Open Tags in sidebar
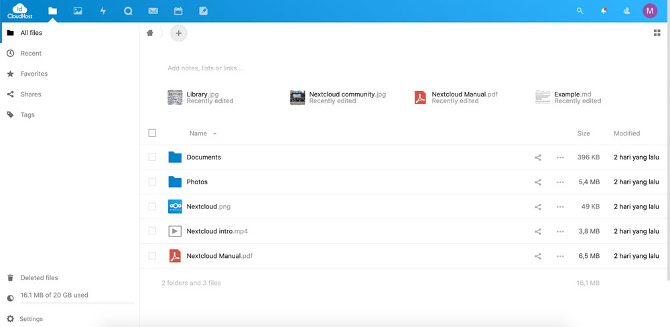Screen dimensions: 670x327 70,115
